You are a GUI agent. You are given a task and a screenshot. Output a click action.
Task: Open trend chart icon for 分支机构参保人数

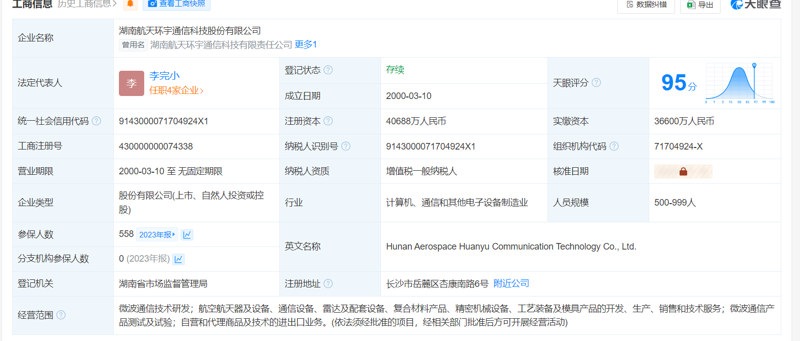(x=178, y=259)
